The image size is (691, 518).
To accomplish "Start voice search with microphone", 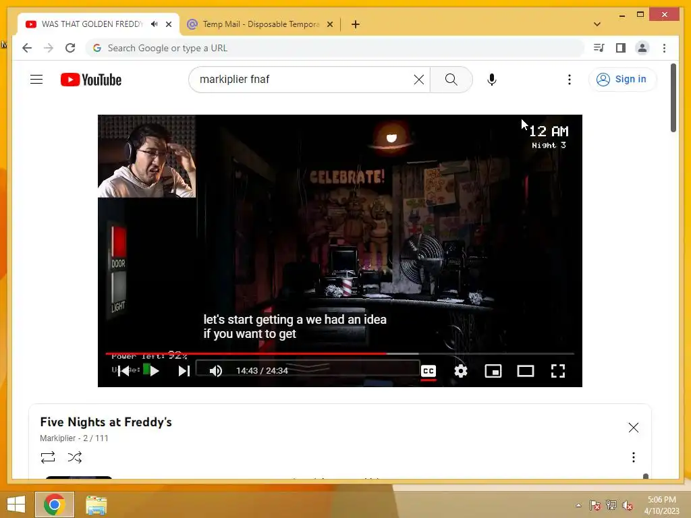I will [492, 80].
